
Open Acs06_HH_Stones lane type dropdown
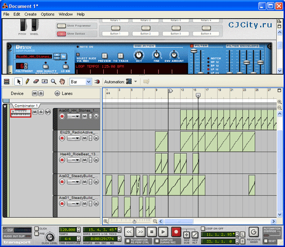tap(74, 117)
